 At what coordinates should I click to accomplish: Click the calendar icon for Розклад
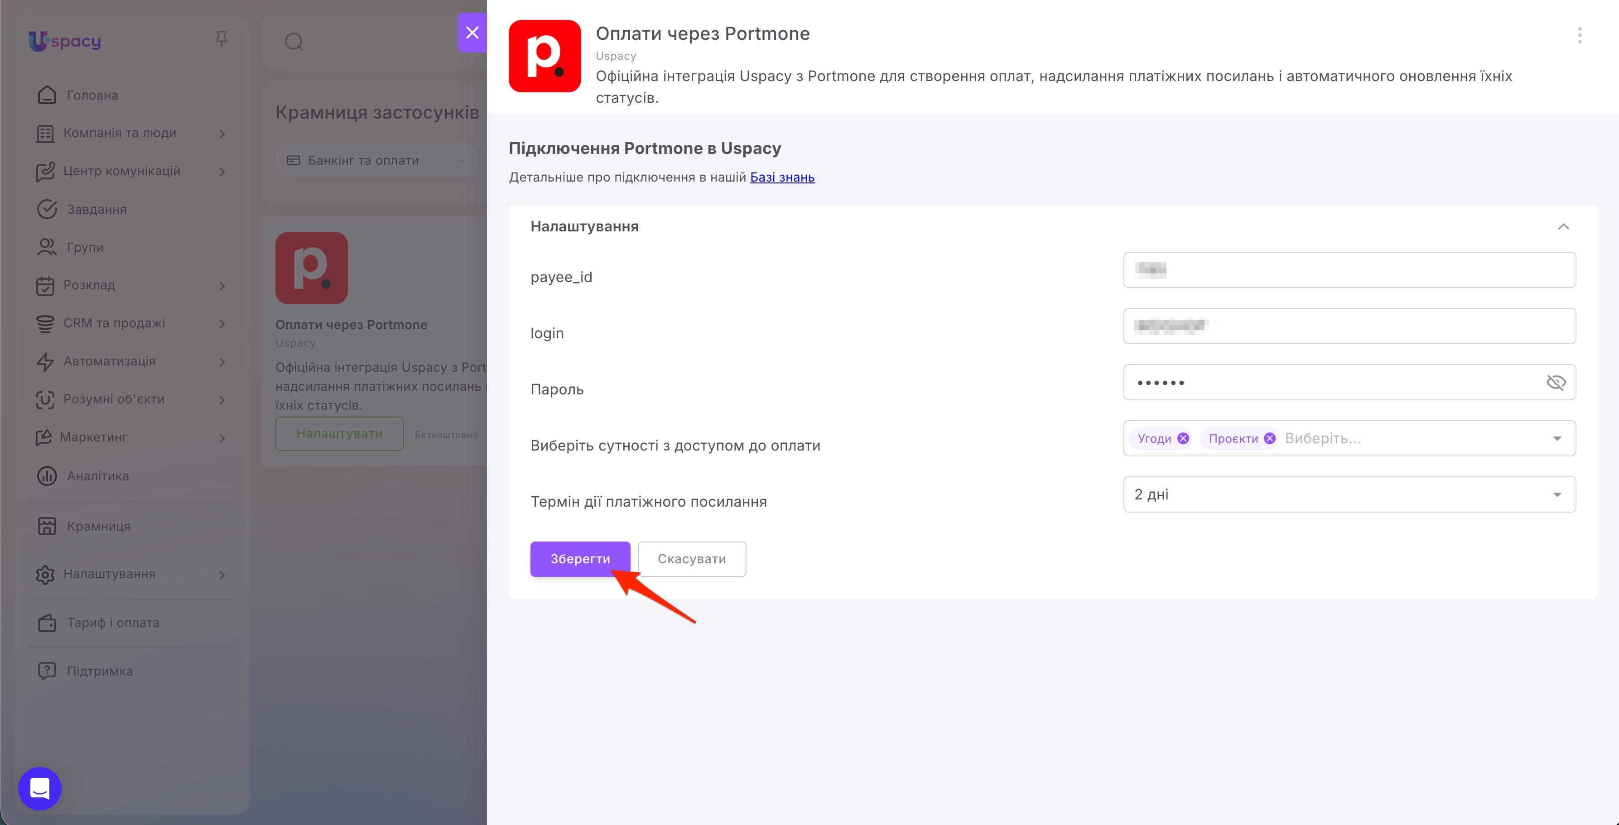(x=45, y=286)
